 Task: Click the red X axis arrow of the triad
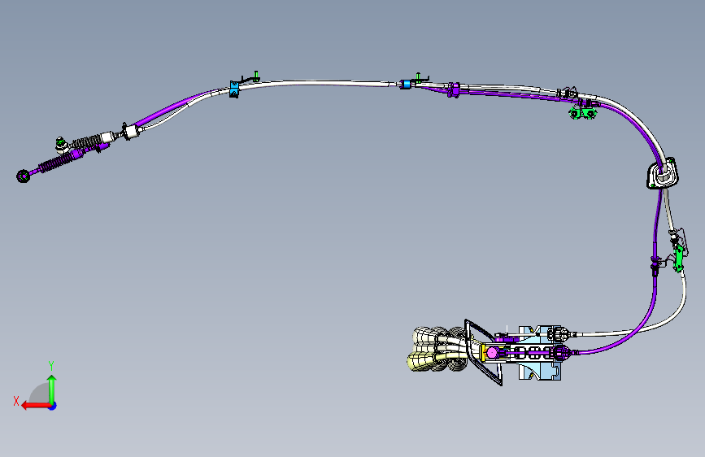click(x=36, y=406)
